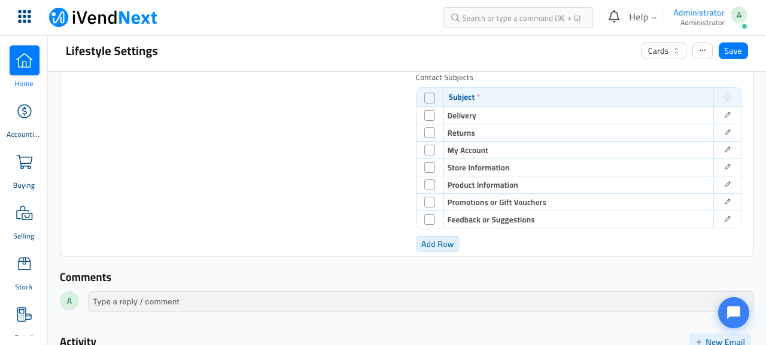The width and height of the screenshot is (766, 345).
Task: Select the My Account subject cell
Action: pyautogui.click(x=578, y=150)
